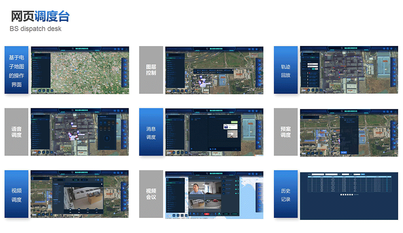Open the photo thumbnail in message dispatch chat
Viewport: 403px width, 233px height.
232,134
